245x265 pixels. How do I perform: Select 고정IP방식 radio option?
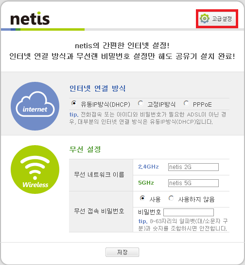click(140, 103)
